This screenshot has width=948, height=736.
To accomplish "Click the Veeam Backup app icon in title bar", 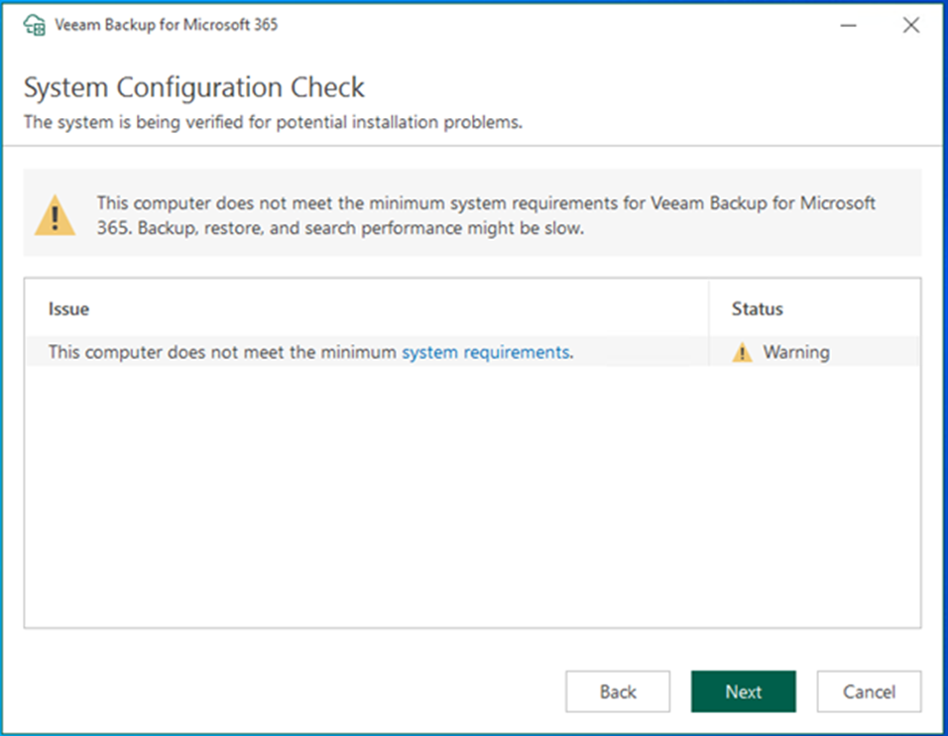I will click(35, 25).
